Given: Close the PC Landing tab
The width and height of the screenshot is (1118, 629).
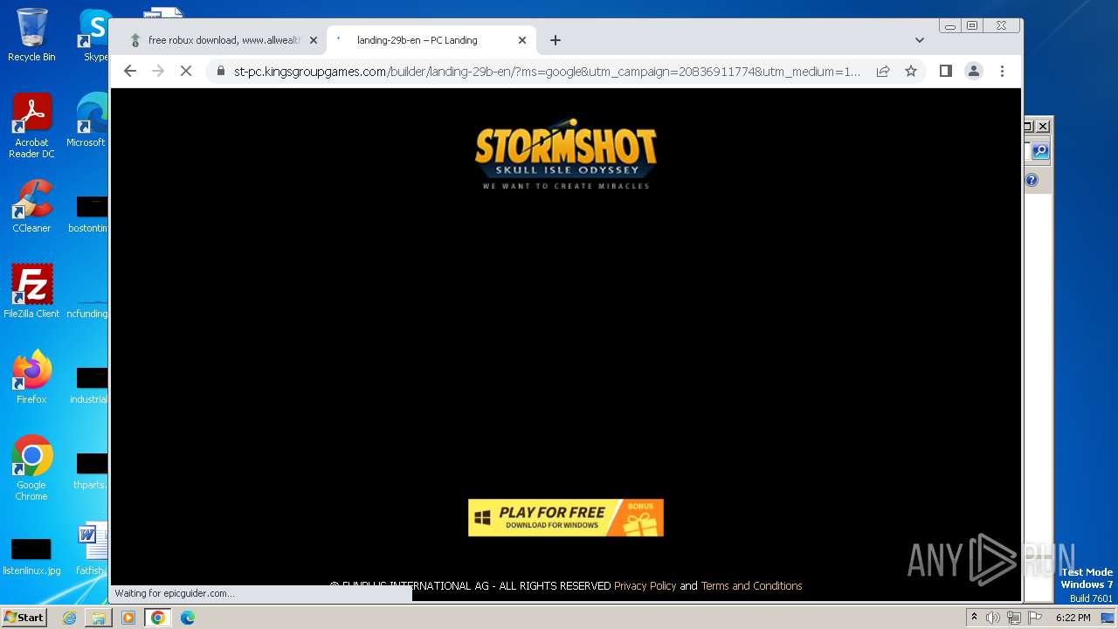Looking at the screenshot, I should coord(522,40).
